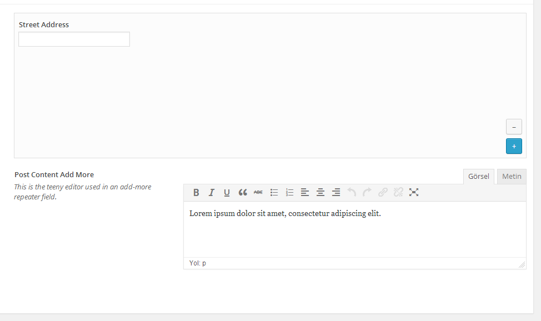Apply italic formatting
Screen dimensions: 541x321
tap(212, 192)
